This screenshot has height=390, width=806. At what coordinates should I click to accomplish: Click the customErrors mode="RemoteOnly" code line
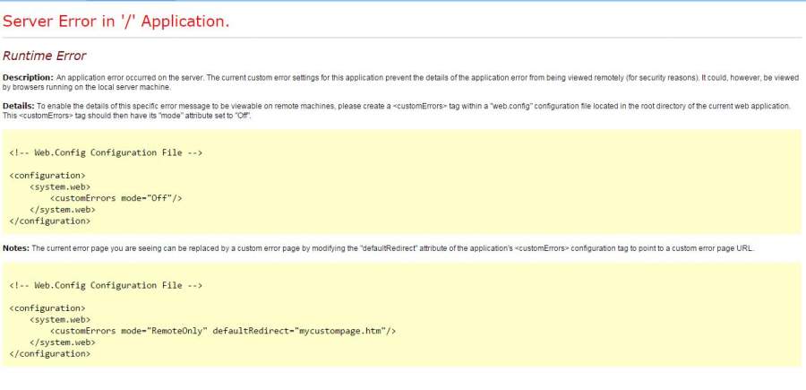(223, 331)
